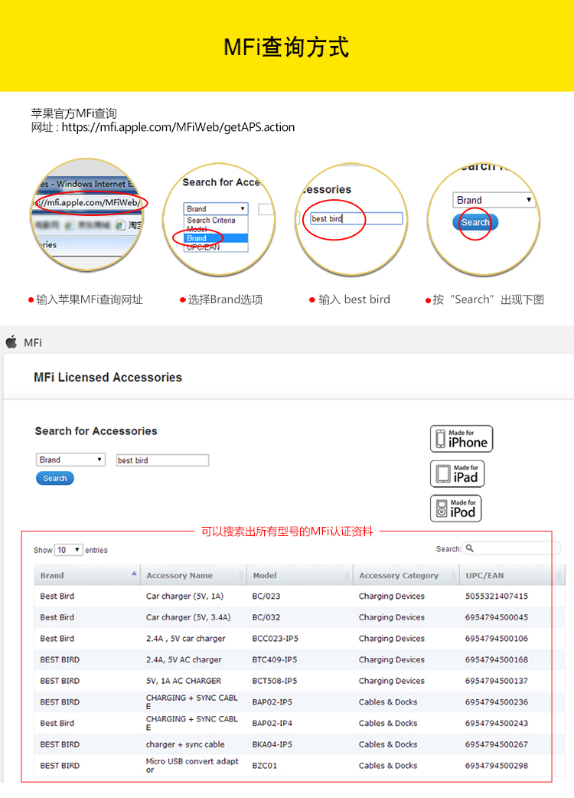574x798 pixels.
Task: Open Brand dropdown in the Search step circle
Action: pyautogui.click(x=494, y=200)
